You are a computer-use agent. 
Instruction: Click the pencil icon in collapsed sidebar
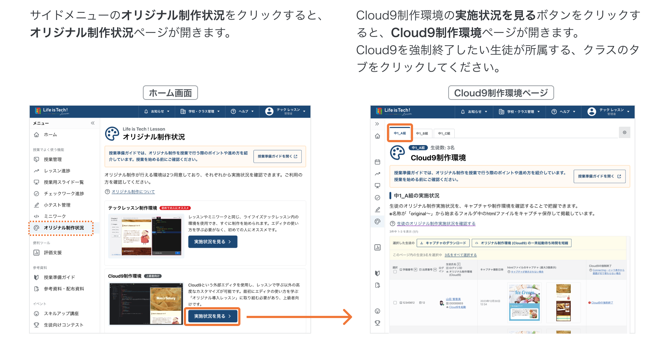[x=378, y=209]
